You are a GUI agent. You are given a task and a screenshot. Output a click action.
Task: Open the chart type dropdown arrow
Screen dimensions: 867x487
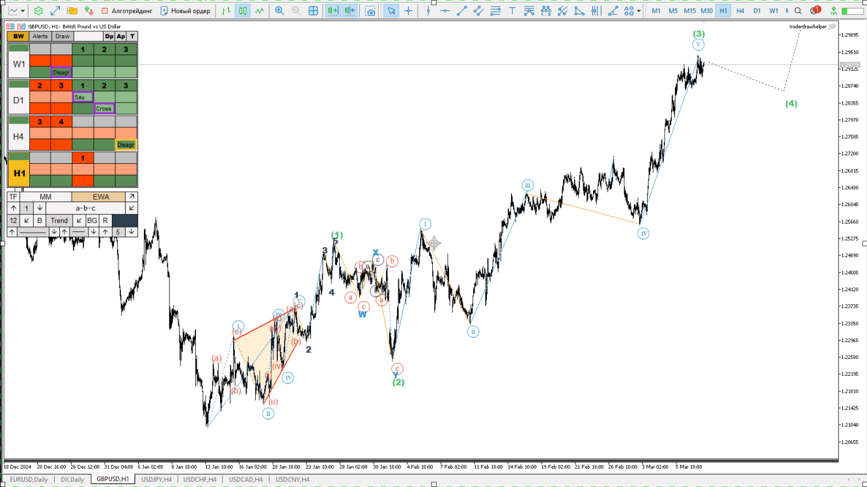click(x=23, y=11)
